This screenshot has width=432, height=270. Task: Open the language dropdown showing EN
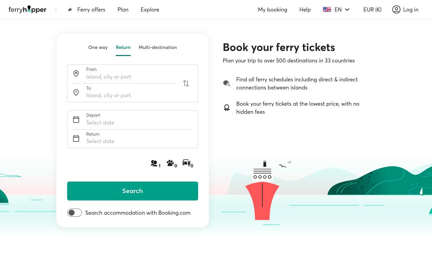336,9
